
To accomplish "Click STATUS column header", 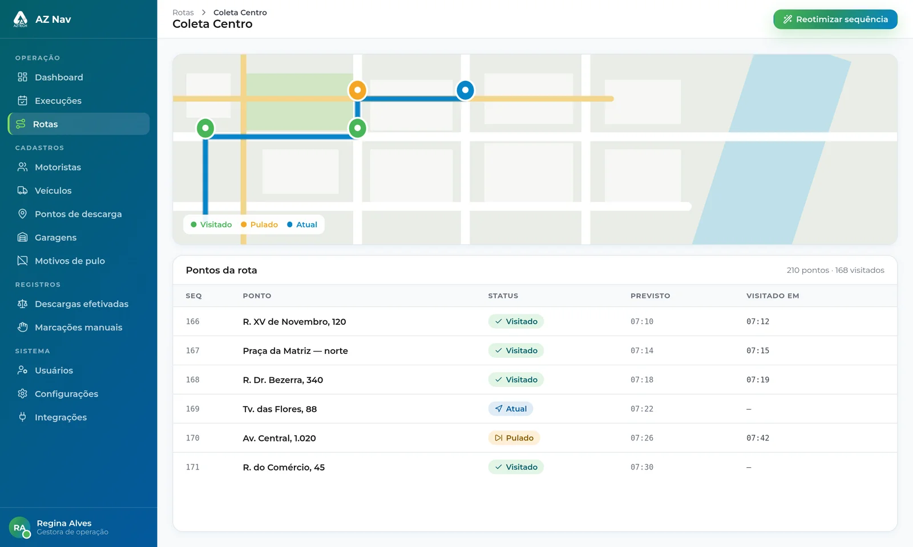I will pos(503,296).
